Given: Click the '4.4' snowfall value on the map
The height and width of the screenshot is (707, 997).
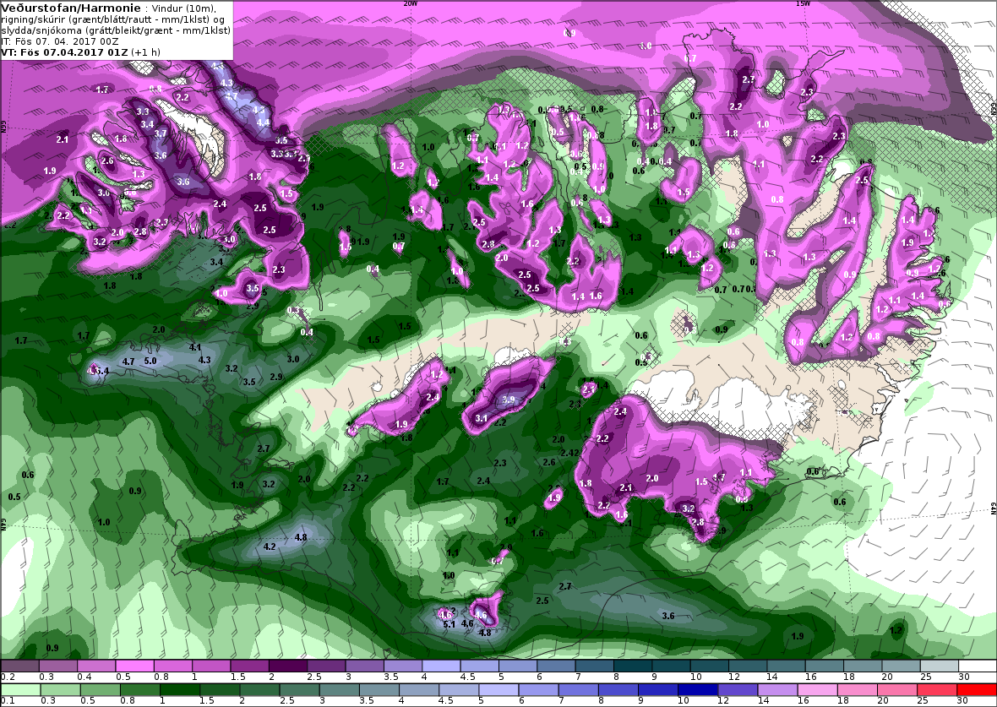Looking at the screenshot, I should [x=263, y=122].
